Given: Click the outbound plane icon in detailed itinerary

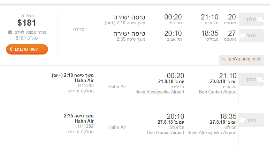Looking at the screenshot, I should pos(260,80).
